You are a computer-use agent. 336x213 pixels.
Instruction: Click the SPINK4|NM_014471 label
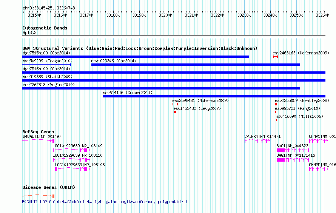262,136
